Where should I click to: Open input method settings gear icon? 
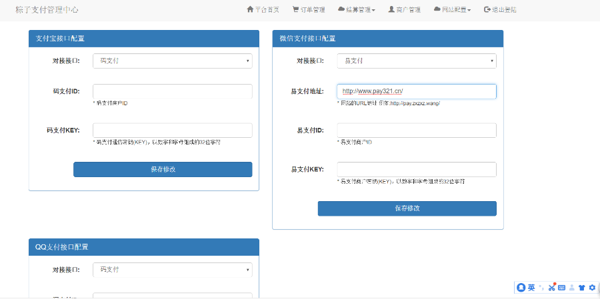click(x=593, y=288)
